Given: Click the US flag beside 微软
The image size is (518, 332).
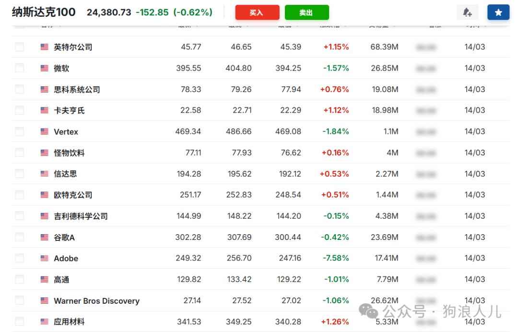Looking at the screenshot, I should pos(45,68).
